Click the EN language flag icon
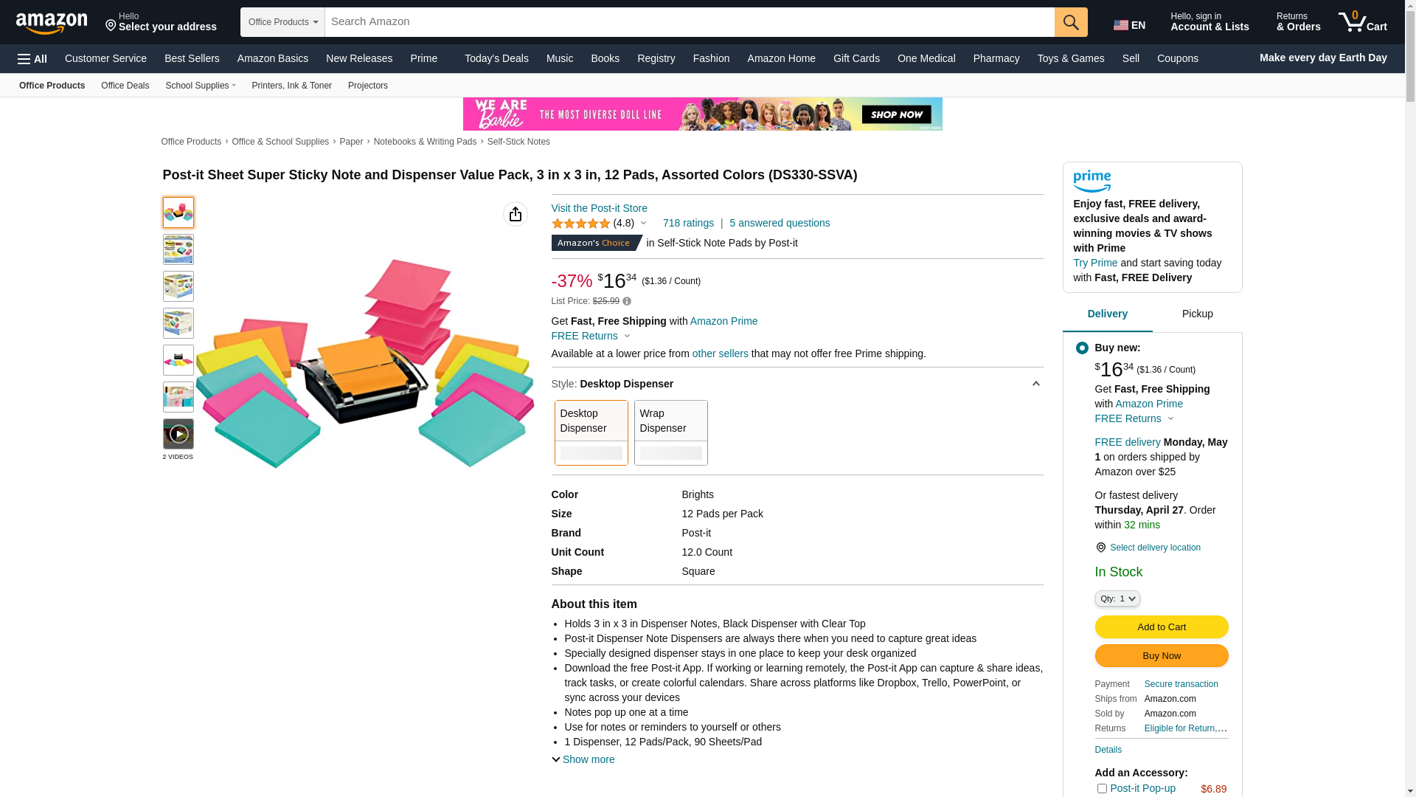This screenshot has width=1416, height=797. (1121, 25)
